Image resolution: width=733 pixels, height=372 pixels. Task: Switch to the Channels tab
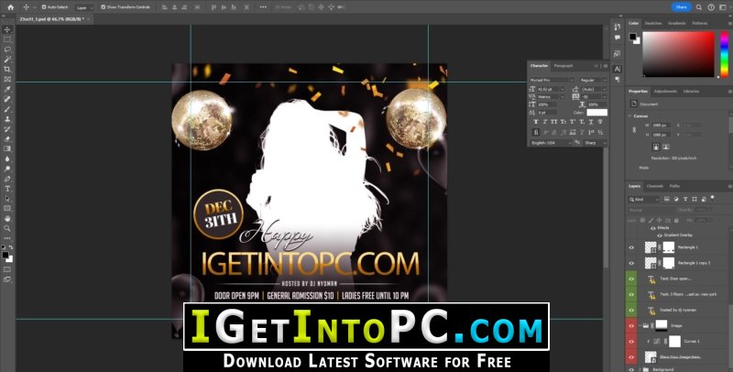pos(655,186)
